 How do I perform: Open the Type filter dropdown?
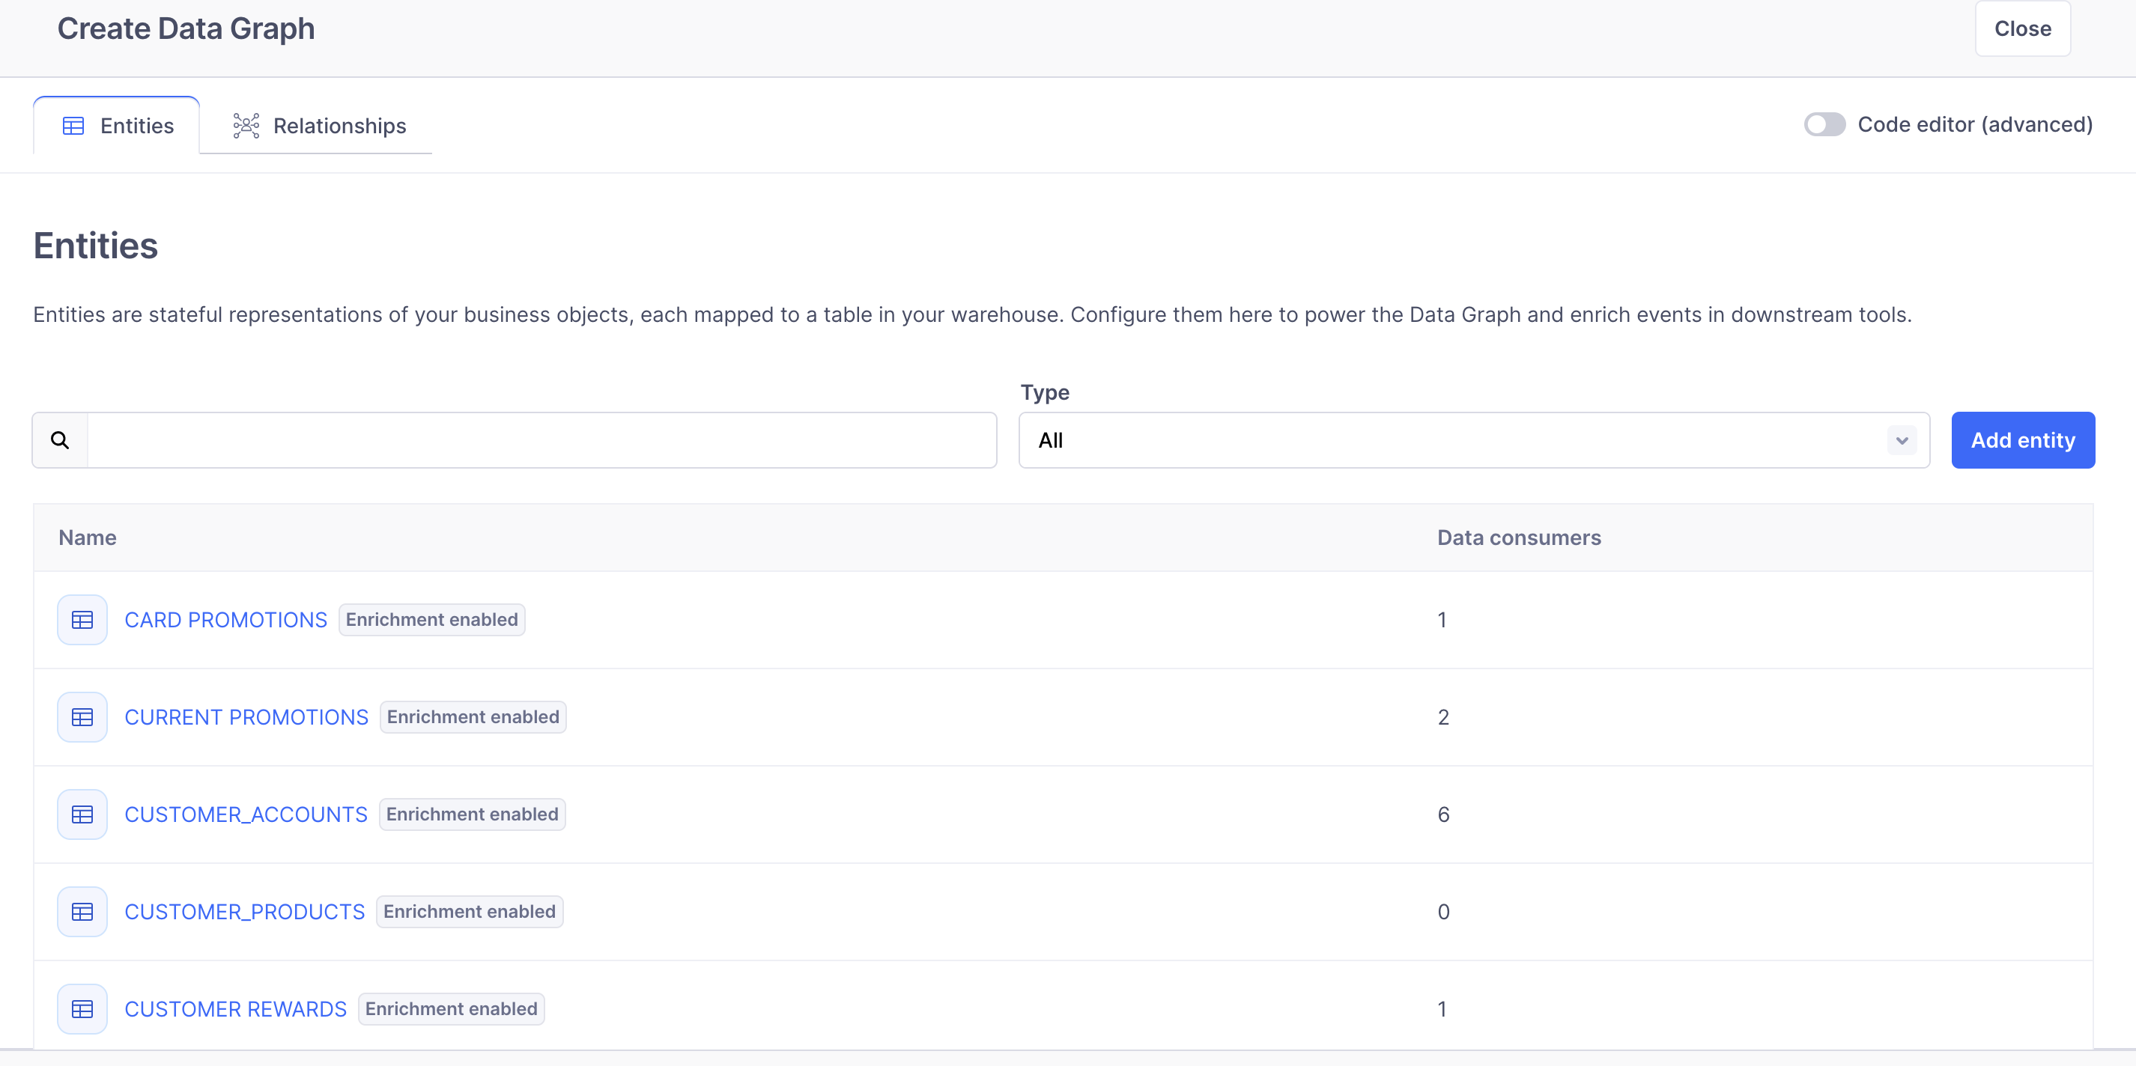click(1472, 440)
